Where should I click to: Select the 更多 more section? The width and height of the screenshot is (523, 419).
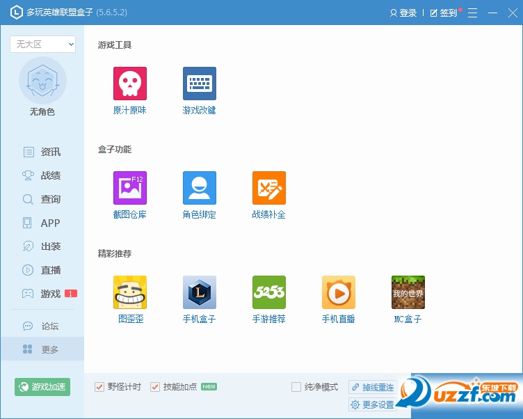[x=42, y=349]
